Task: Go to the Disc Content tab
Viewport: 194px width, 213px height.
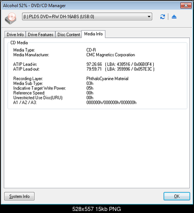Action: pos(69,35)
